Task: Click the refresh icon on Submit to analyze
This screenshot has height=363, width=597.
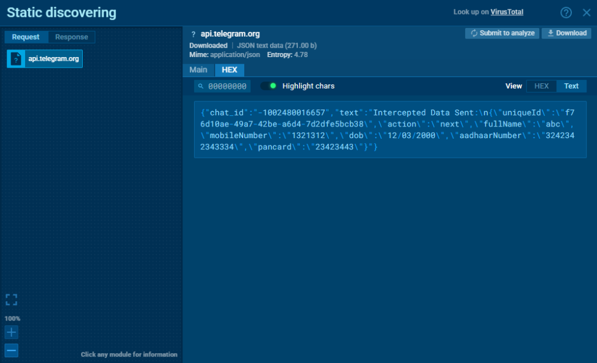Action: click(x=473, y=33)
